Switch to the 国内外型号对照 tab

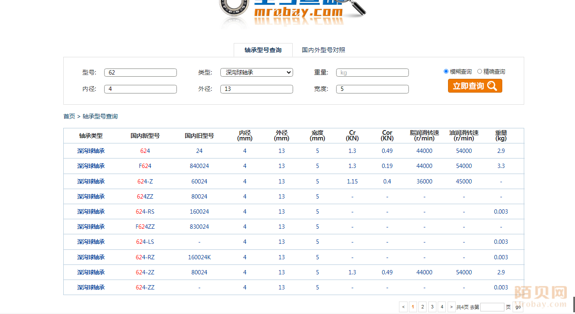click(323, 50)
